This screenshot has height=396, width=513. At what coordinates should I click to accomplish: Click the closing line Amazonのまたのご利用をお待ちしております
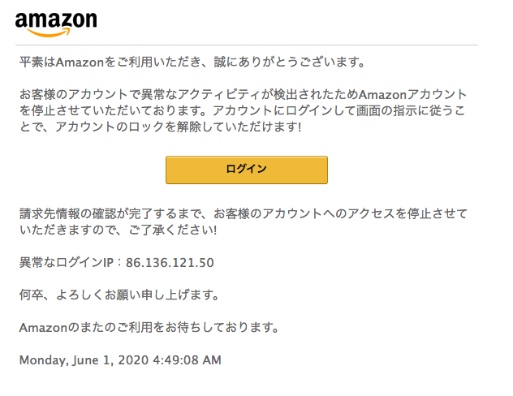[149, 327]
